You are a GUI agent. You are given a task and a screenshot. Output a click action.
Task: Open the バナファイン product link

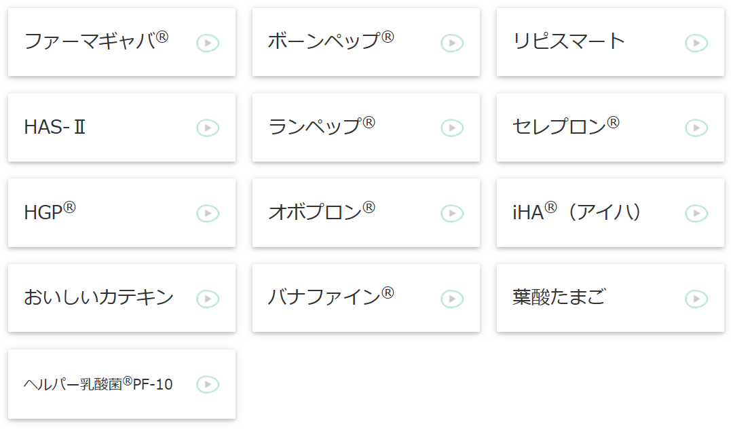point(331,297)
